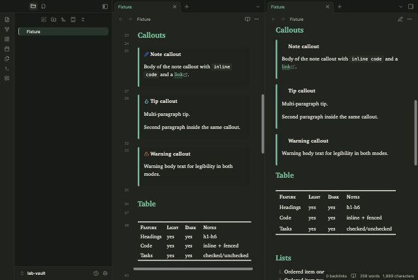Select the Fixture note in the file list
Screen dimensions: 418x280
(63, 32)
